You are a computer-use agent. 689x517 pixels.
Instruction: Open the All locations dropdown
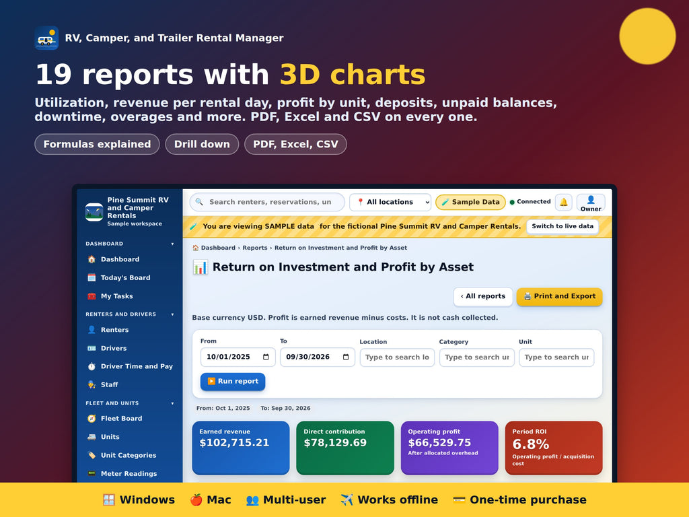(390, 202)
